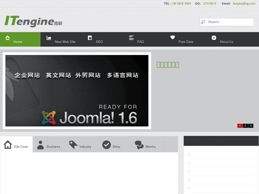Click the tag icon on Industry tab

[73, 145]
